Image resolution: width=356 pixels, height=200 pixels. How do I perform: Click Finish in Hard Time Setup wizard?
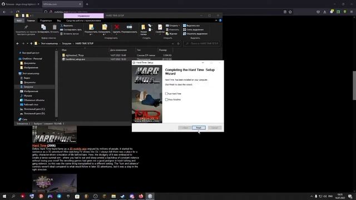click(199, 128)
